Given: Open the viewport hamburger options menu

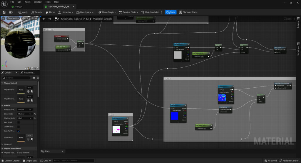Looking at the screenshot, I should tap(3, 18).
